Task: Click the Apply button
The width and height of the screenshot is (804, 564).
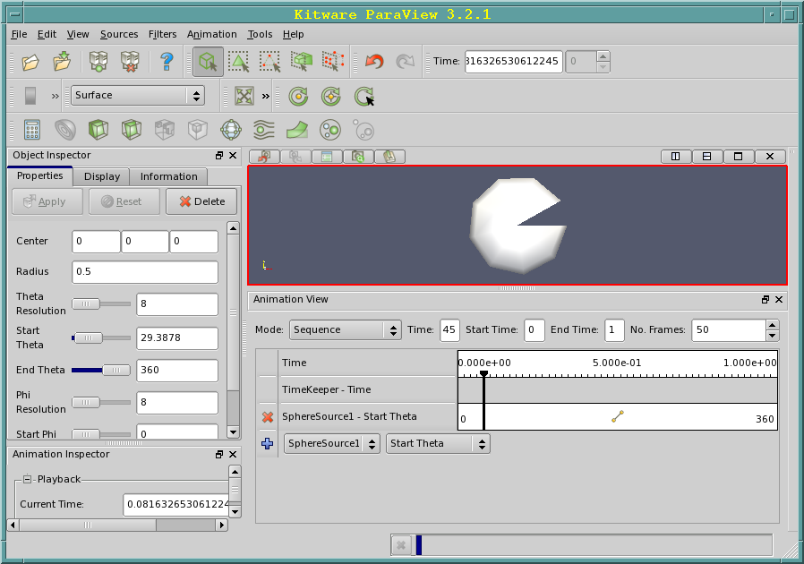Action: pos(47,201)
